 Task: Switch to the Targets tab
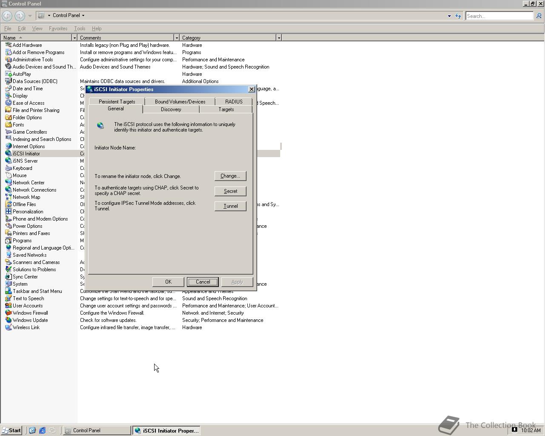[x=226, y=109]
